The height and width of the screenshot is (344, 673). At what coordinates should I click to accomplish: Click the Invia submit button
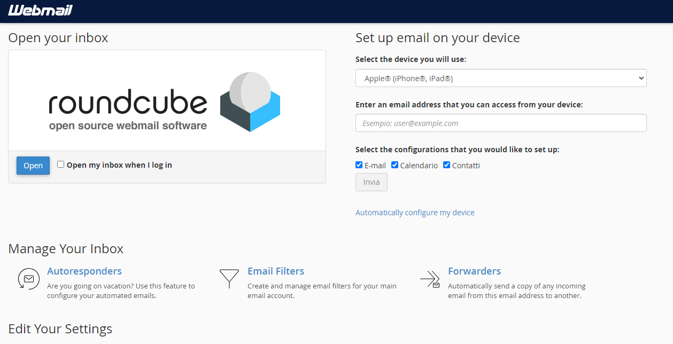click(372, 182)
